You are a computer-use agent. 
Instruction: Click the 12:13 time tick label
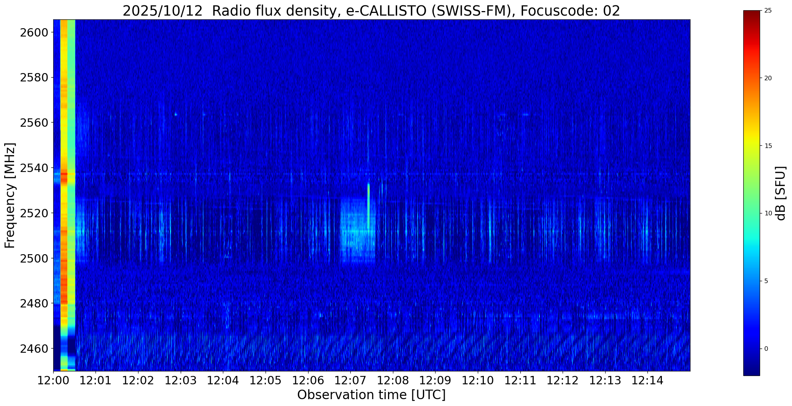point(605,380)
